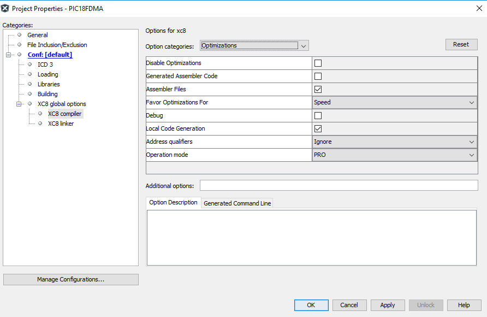Switch to the Generated Command Line tab
The height and width of the screenshot is (317, 487).
tap(237, 203)
